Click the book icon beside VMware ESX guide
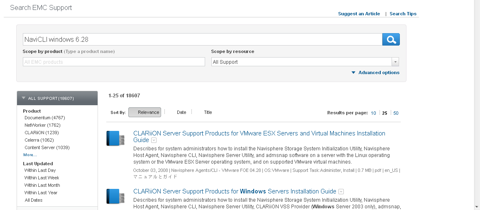The image size is (480, 210). click(x=115, y=138)
